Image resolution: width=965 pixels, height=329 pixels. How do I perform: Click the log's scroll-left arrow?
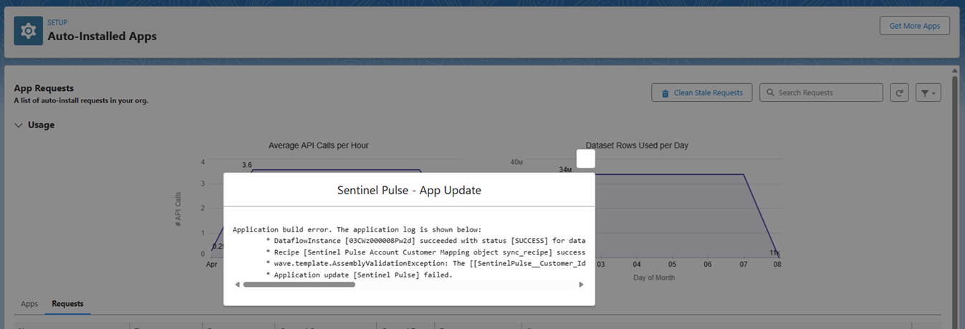click(238, 285)
